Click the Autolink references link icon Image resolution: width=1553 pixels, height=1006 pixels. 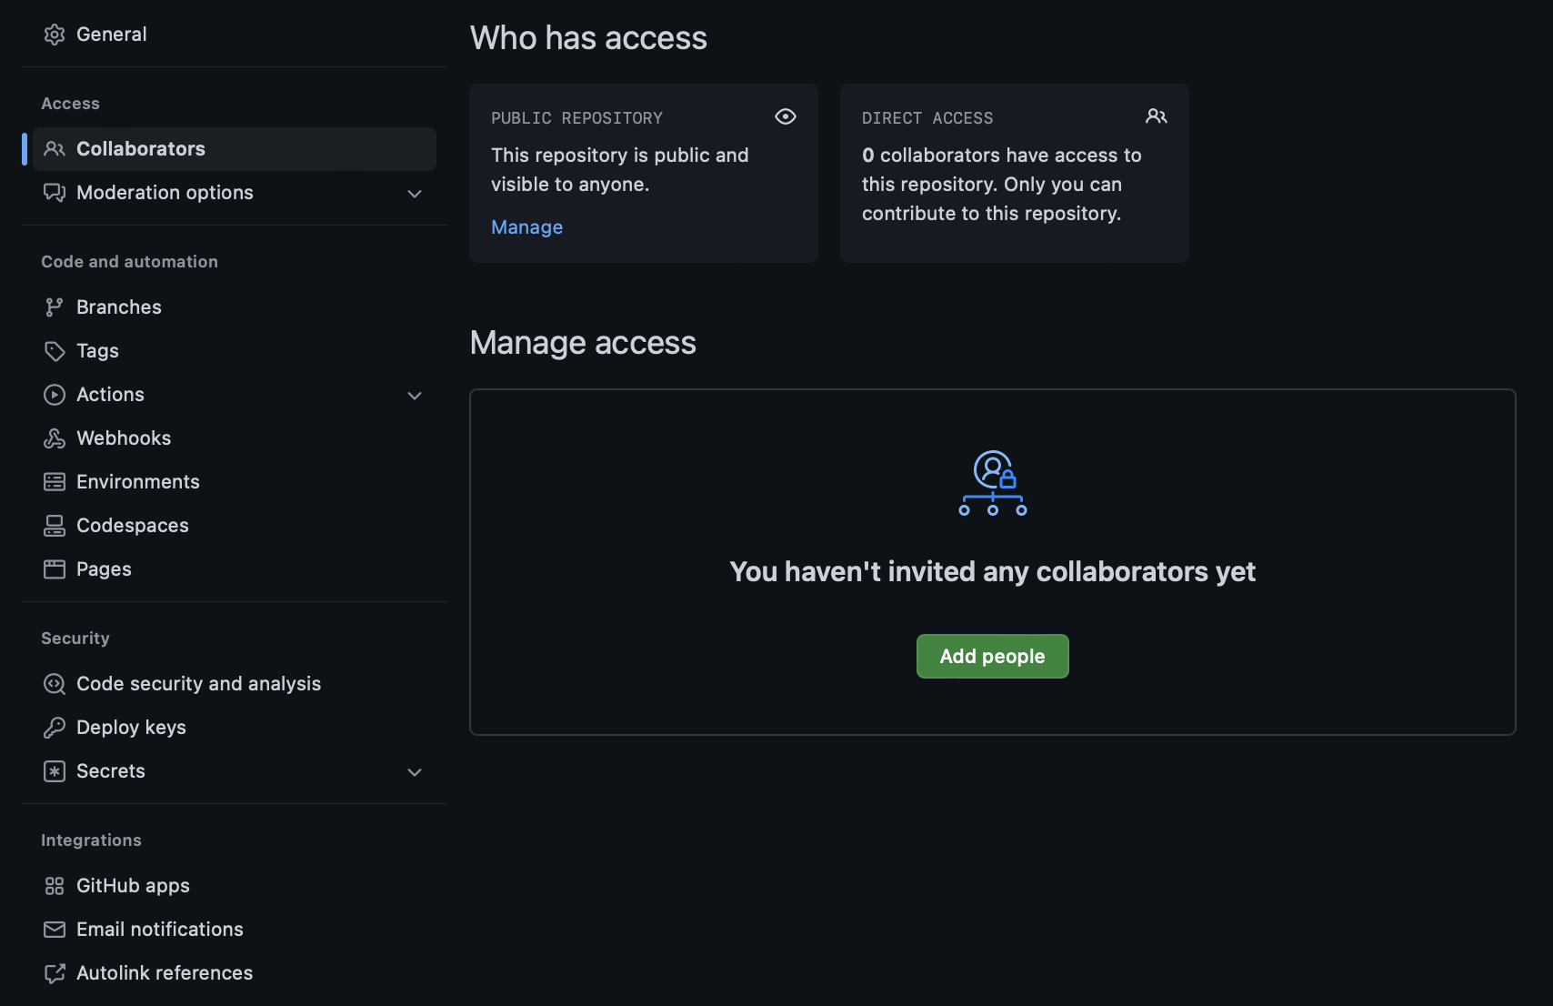click(55, 973)
